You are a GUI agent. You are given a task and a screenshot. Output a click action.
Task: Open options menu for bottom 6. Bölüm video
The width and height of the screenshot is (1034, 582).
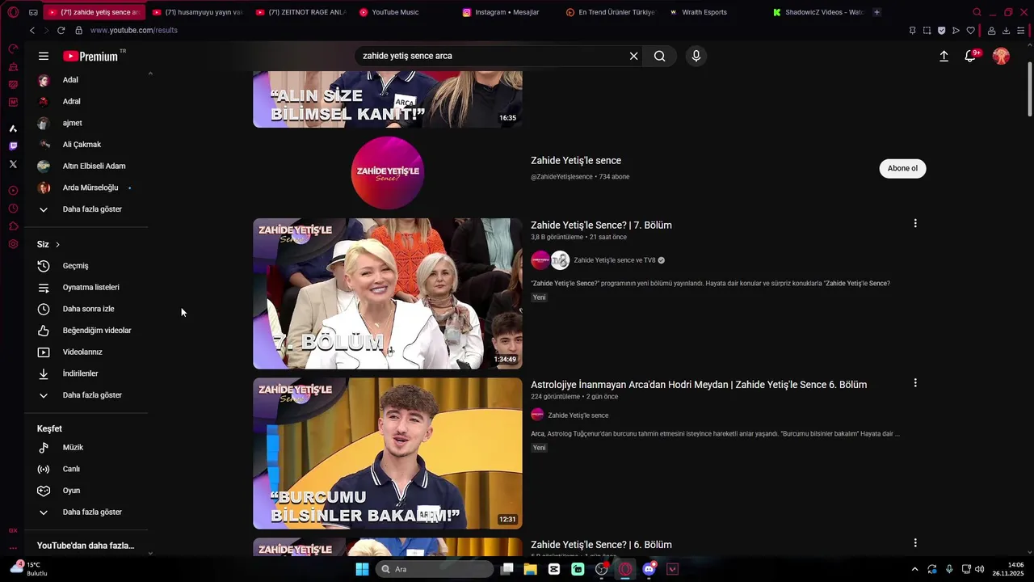[915, 543]
